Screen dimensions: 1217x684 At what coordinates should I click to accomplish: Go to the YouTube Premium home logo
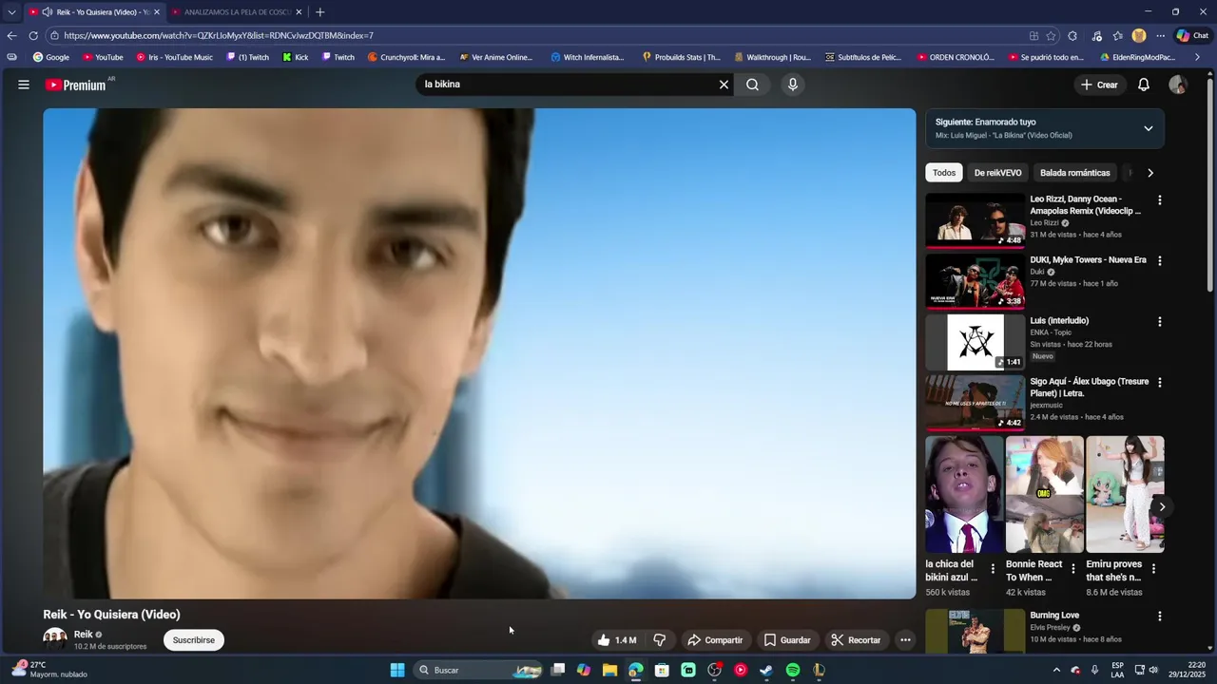point(76,85)
